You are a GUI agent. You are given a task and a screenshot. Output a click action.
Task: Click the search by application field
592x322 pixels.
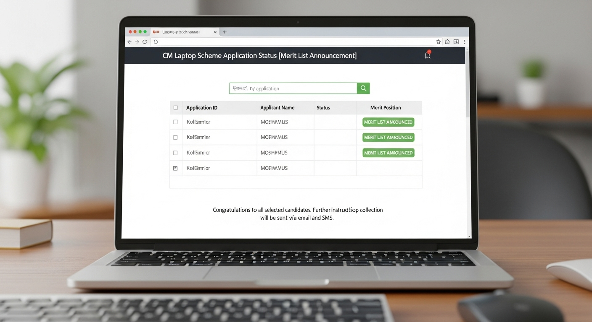point(293,88)
